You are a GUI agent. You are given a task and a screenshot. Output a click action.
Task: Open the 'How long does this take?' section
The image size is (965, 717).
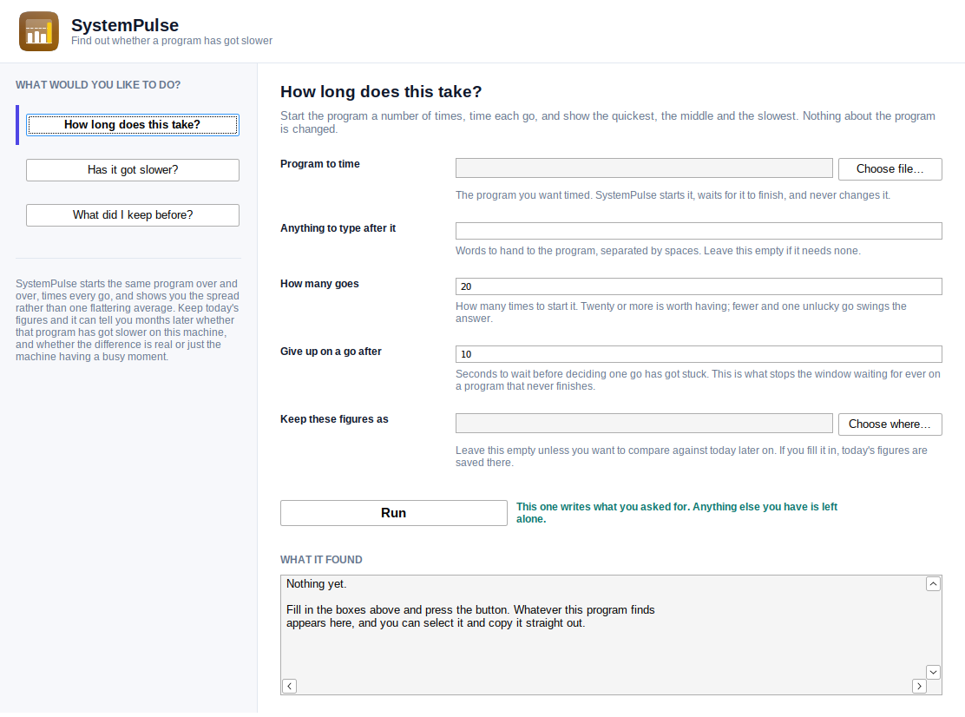(x=132, y=125)
